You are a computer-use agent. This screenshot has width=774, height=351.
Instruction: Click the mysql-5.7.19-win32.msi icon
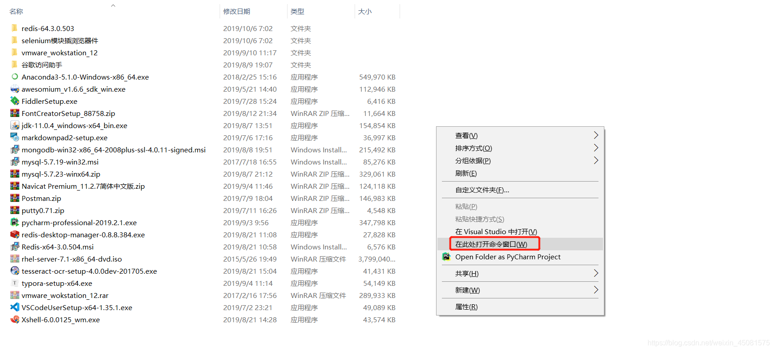[x=15, y=162]
